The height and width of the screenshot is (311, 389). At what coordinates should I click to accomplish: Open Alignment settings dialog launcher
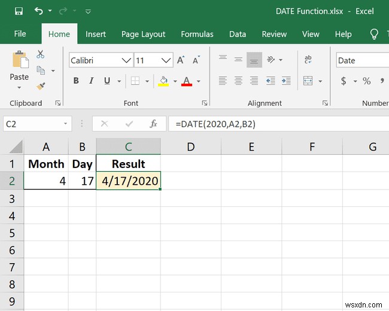pyautogui.click(x=325, y=103)
